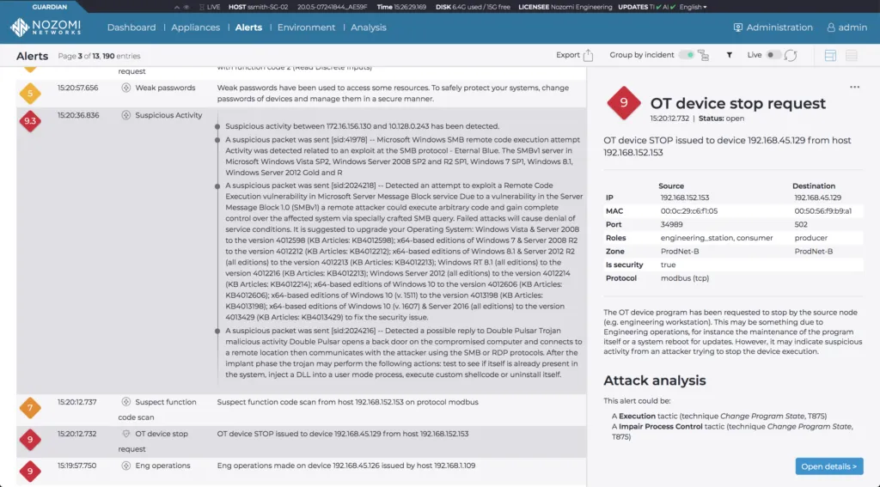The image size is (880, 487).
Task: Click the Open details button
Action: coord(829,466)
